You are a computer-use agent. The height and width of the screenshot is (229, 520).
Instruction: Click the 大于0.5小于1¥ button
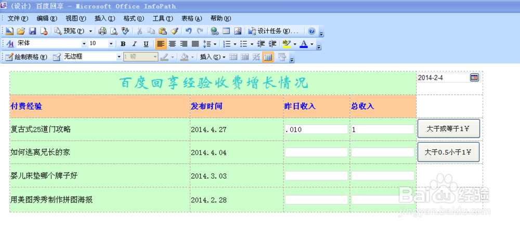click(x=449, y=152)
